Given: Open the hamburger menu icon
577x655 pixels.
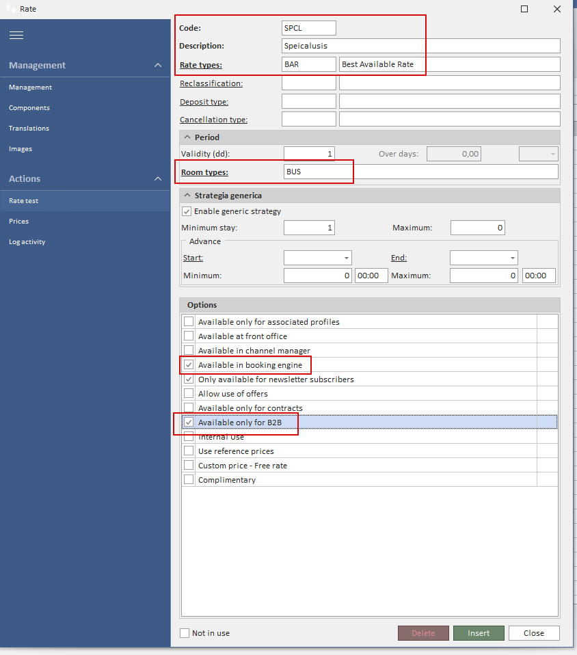Looking at the screenshot, I should tap(16, 35).
